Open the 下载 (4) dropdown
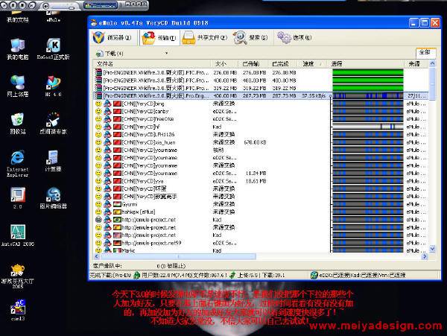Screen dimensions: 447x336 pos(166,53)
